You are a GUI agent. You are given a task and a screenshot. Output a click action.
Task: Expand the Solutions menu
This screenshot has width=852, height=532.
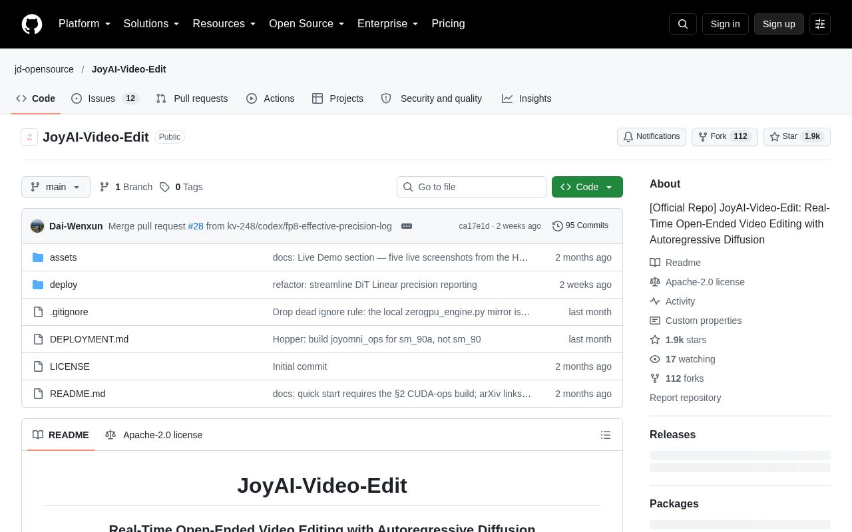coord(152,24)
